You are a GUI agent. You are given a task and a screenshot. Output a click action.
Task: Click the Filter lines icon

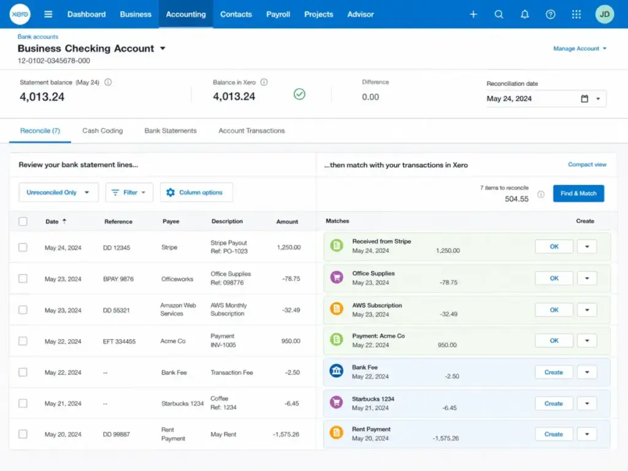[115, 193]
